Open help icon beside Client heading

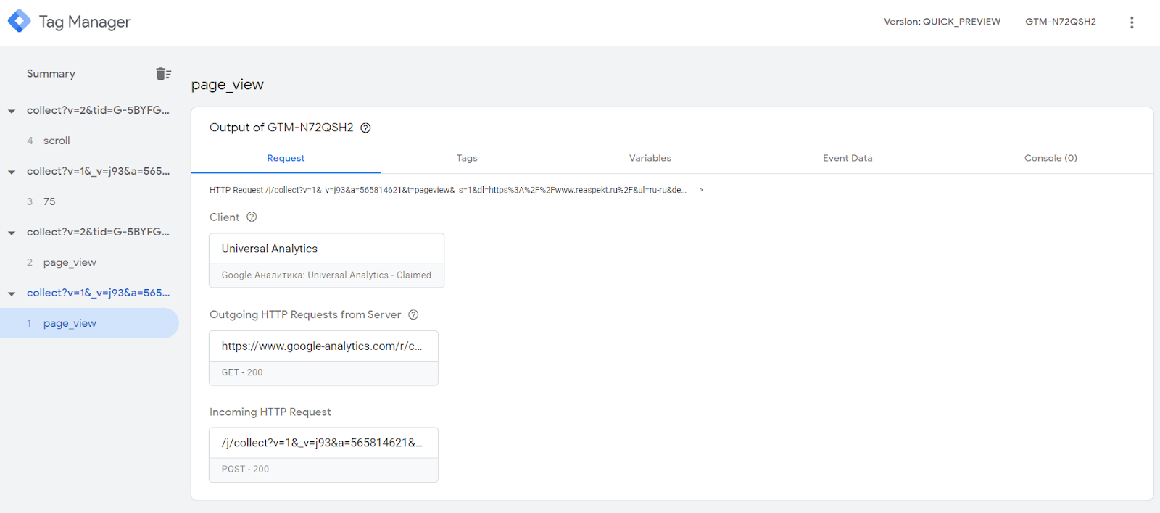tap(252, 217)
